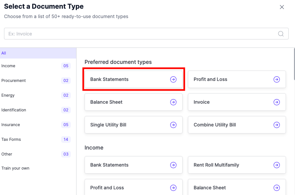295x195 pixels.
Task: Select the Income category in the sidebar
Action: [x=8, y=66]
